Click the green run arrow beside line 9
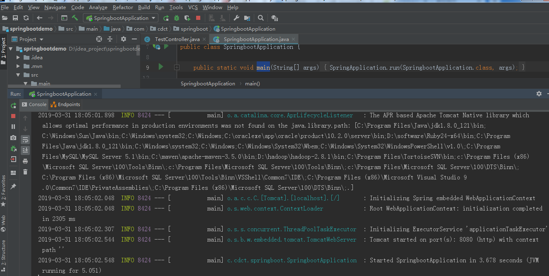The height and width of the screenshot is (276, 549). click(x=161, y=67)
